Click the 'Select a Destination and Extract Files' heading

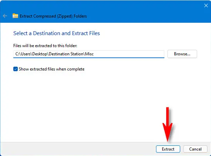point(57,33)
